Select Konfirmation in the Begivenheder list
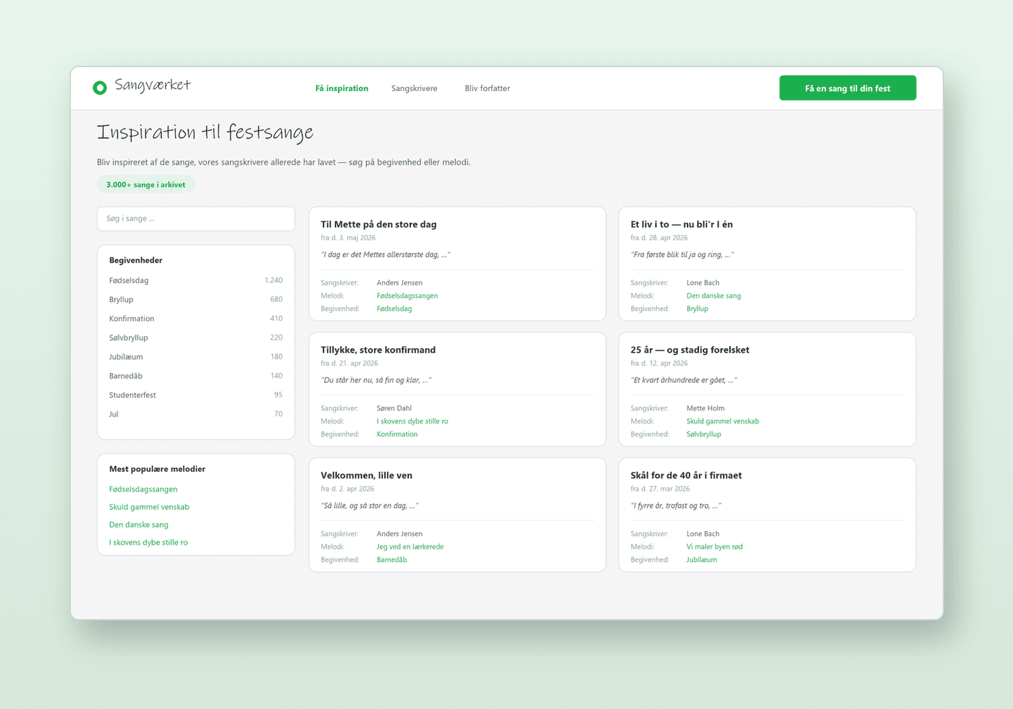The height and width of the screenshot is (709, 1013). pos(196,318)
